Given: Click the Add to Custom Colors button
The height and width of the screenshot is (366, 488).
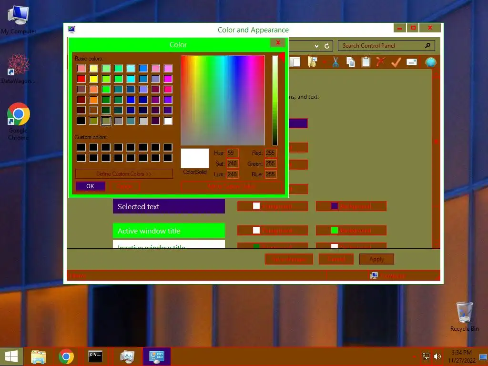Looking at the screenshot, I should coord(232,186).
